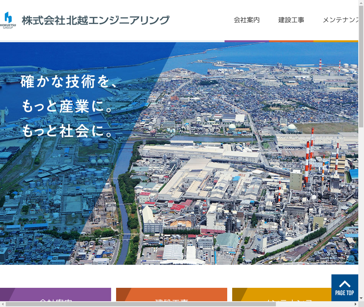Open the 会社案内 menu in the header

247,20
